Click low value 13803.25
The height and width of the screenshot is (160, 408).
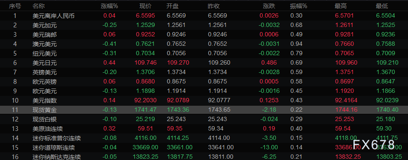(x=389, y=157)
